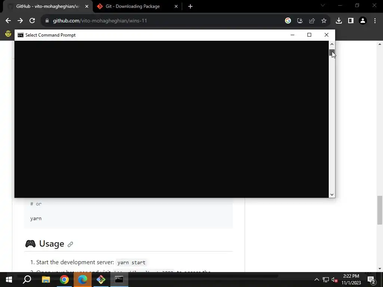Click the Usage heading anchor link icon
This screenshot has height=287, width=383.
(x=70, y=244)
